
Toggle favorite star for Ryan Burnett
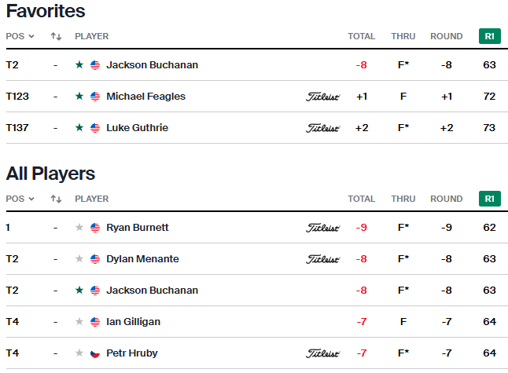coord(79,228)
